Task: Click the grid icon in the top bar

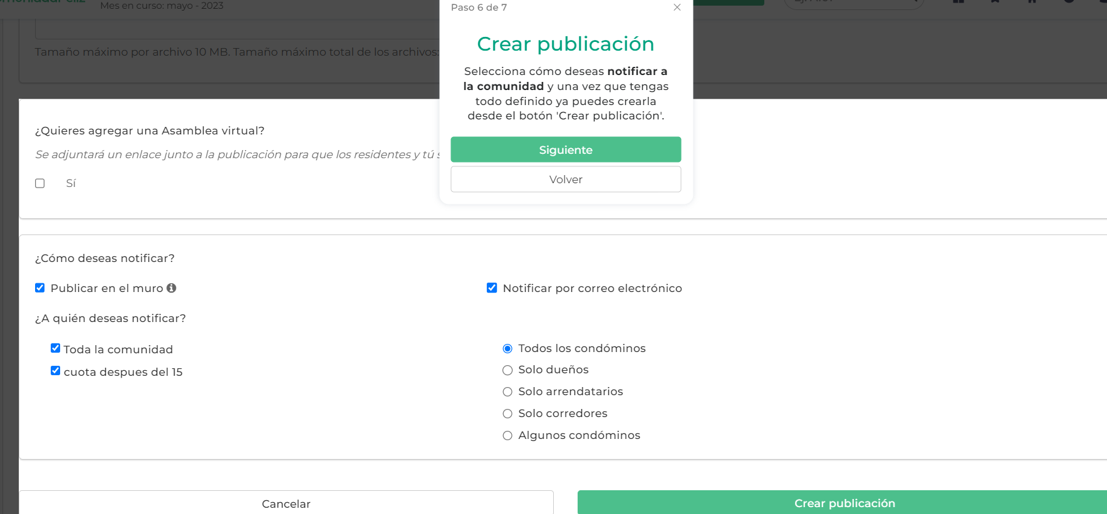Action: (958, 2)
